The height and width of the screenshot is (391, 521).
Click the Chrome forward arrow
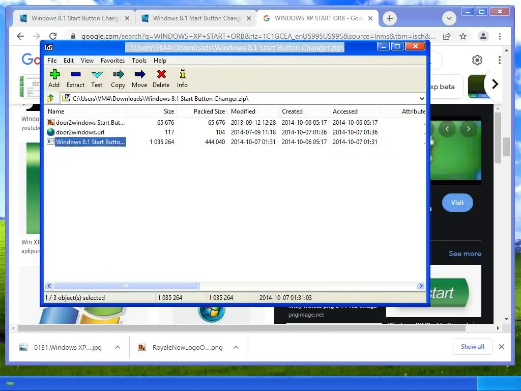(x=37, y=36)
